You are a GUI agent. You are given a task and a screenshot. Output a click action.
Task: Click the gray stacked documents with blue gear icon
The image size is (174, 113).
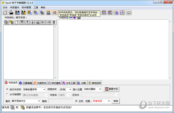[x=42, y=12]
